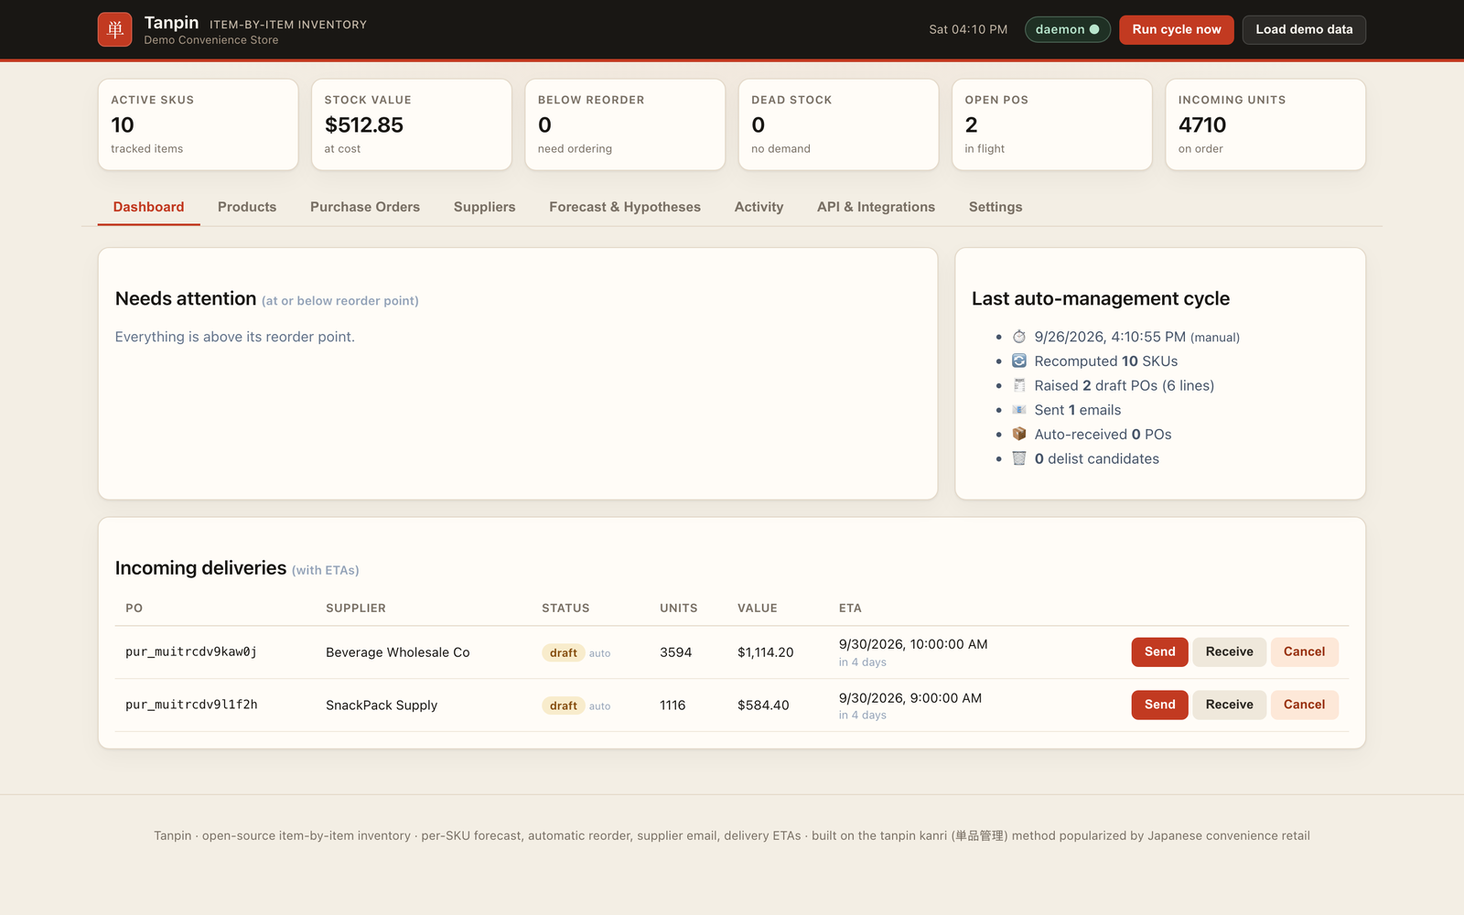Open API & Integrations tab

point(876,207)
